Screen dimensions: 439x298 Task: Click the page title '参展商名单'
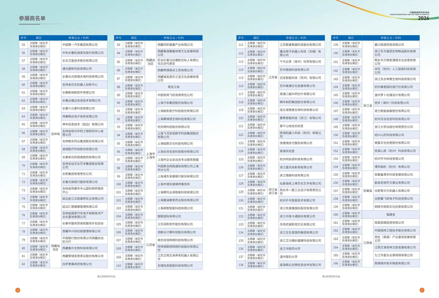(32, 18)
